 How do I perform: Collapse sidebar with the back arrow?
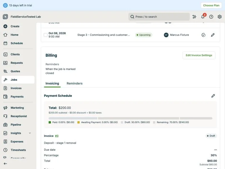click(x=5, y=164)
